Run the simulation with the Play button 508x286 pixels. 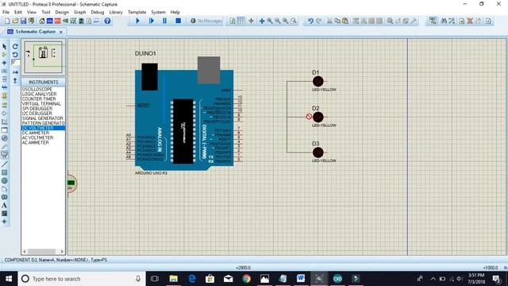[137, 21]
